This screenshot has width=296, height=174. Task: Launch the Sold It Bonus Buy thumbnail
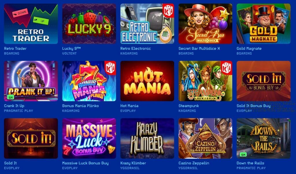point(264,81)
